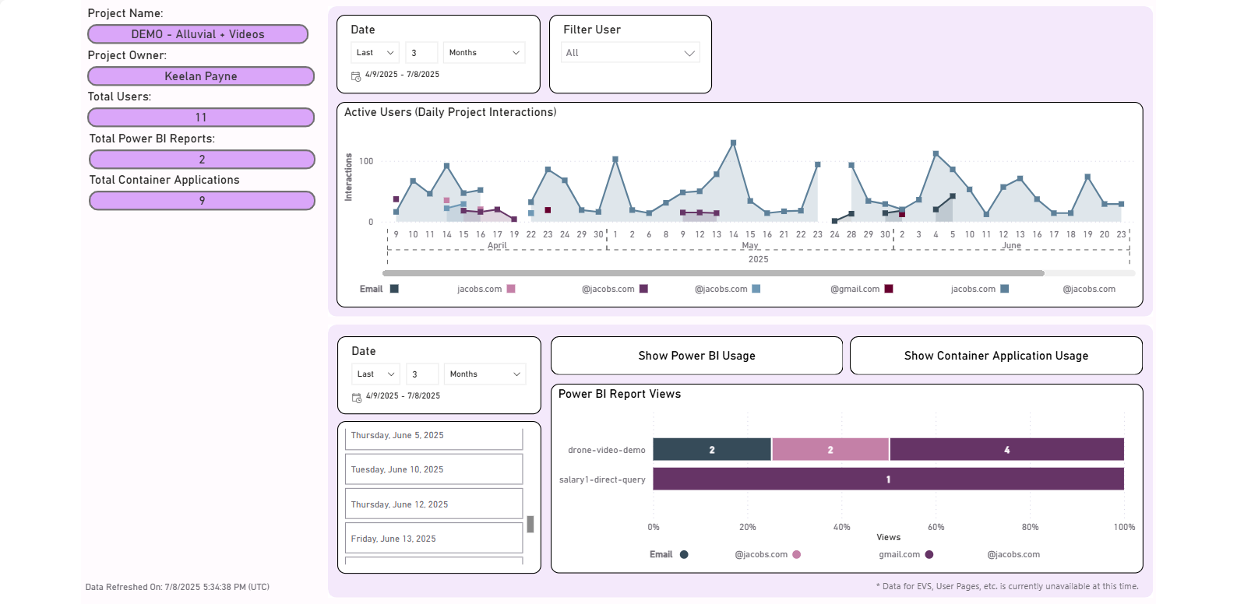
Task: Click the top Date number input field
Action: point(421,53)
